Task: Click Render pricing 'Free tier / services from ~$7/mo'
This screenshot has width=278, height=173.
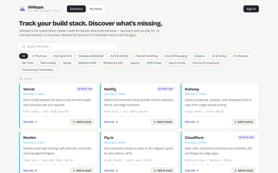Action: pyautogui.click(x=48, y=160)
